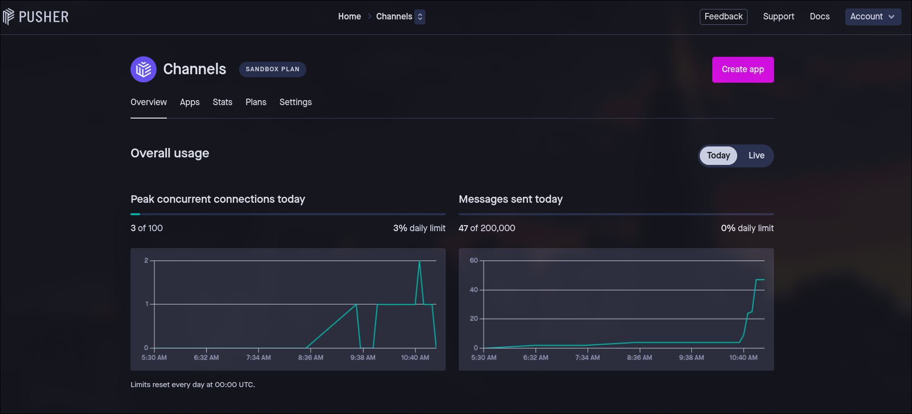912x414 pixels.
Task: Open the Settings tab
Action: (295, 102)
